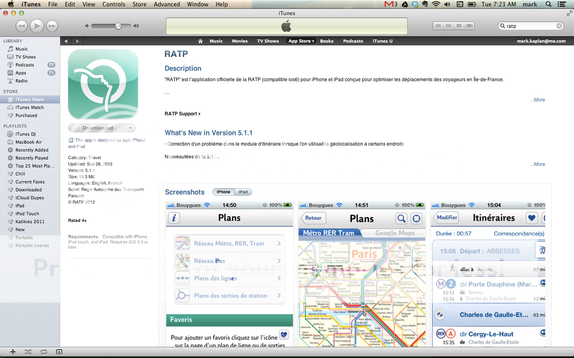574x358 pixels.
Task: Open the Controls menu
Action: click(x=114, y=4)
